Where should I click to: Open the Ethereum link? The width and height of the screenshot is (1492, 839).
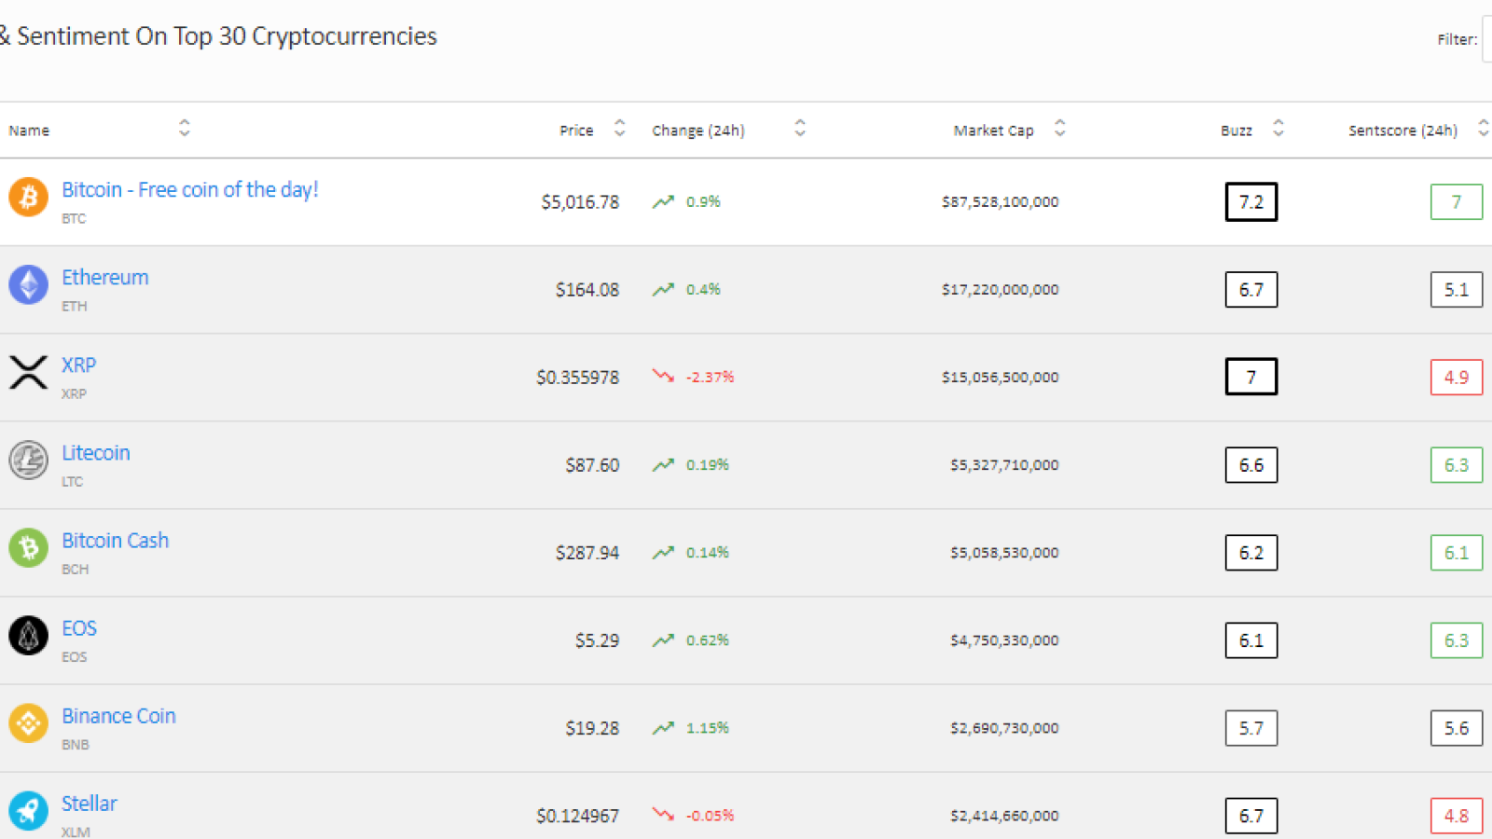pos(105,277)
